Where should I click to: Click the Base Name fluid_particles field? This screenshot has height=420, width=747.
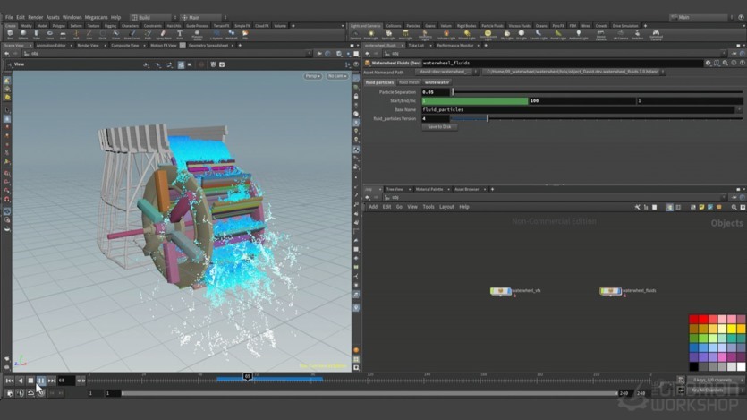coord(578,109)
